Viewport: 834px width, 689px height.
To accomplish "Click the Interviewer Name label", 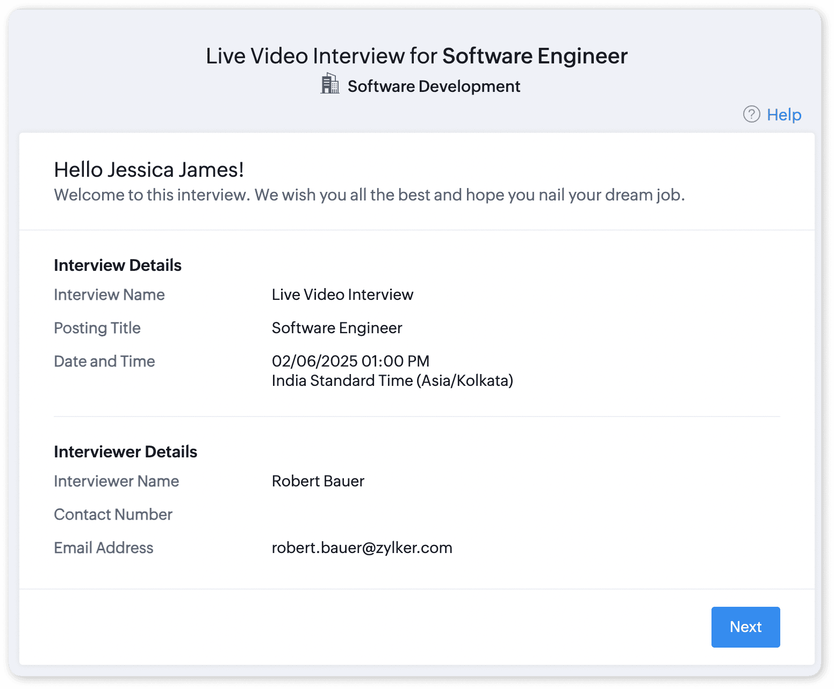I will [116, 481].
